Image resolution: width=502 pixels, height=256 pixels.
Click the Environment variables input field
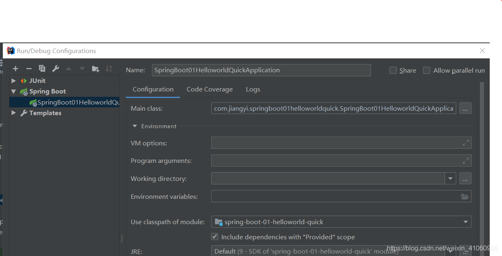point(341,196)
